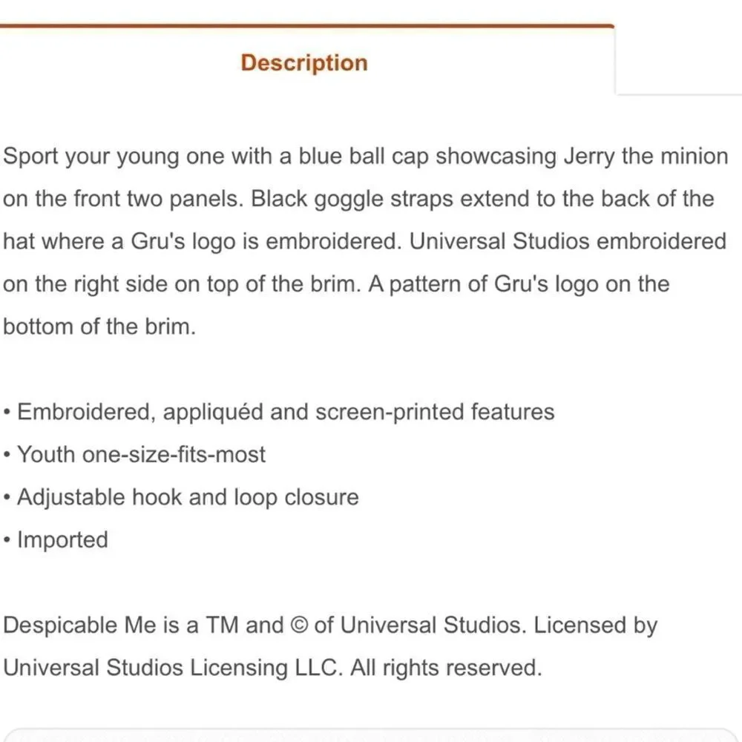Click the orange bar above Description tab
This screenshot has height=742, width=742.
pyautogui.click(x=307, y=25)
